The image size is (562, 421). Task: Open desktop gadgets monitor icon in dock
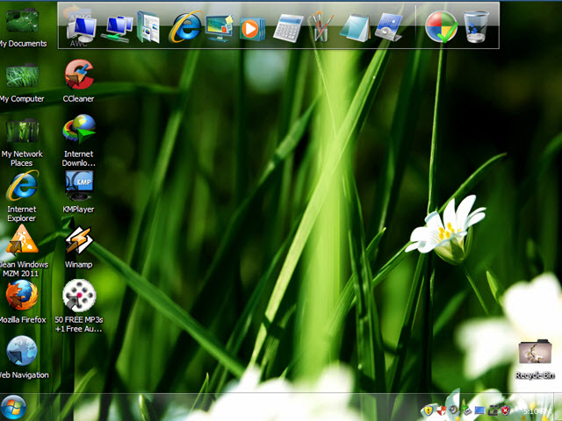[219, 28]
